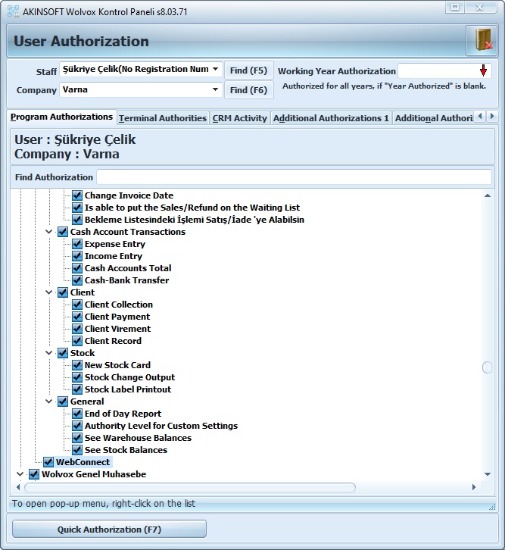Toggle the General group checkbox
The height and width of the screenshot is (550, 505).
click(63, 402)
